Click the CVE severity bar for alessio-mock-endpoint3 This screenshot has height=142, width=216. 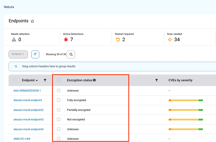(186, 120)
